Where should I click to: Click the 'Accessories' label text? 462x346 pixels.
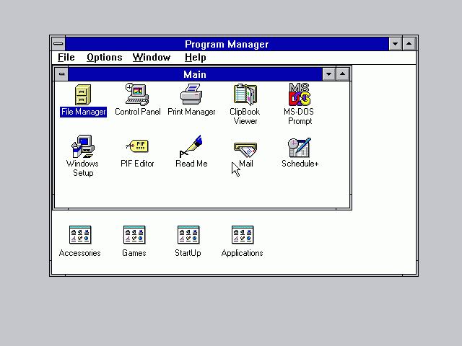click(80, 253)
